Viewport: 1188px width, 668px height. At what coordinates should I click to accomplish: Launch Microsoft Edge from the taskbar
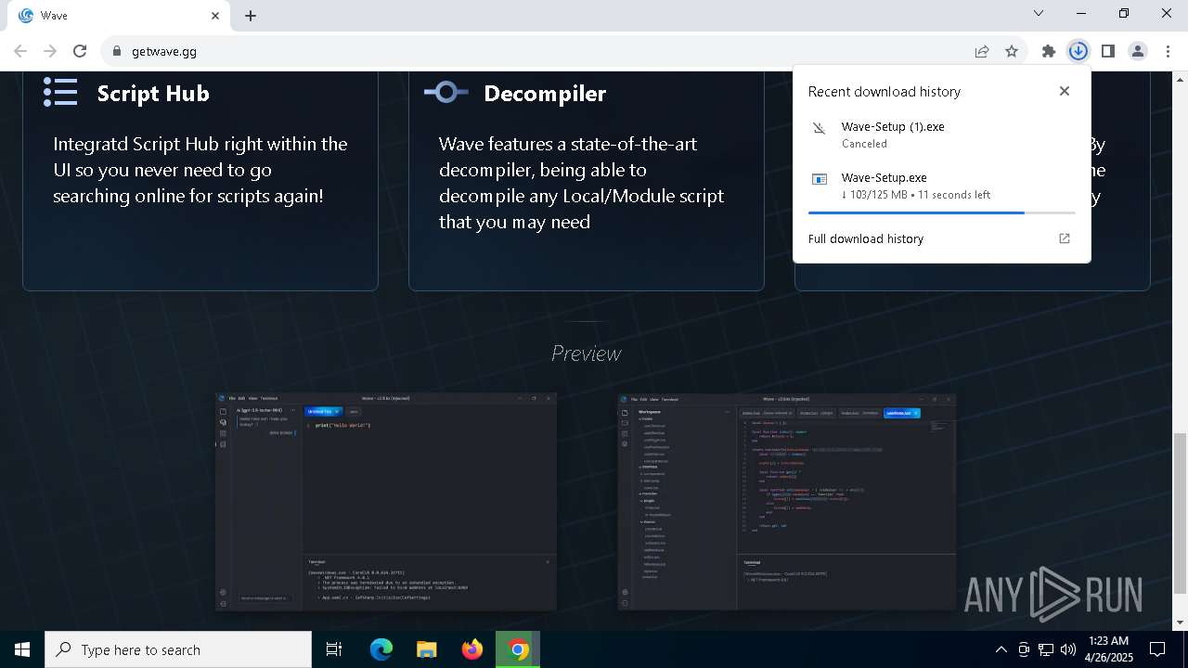(381, 649)
